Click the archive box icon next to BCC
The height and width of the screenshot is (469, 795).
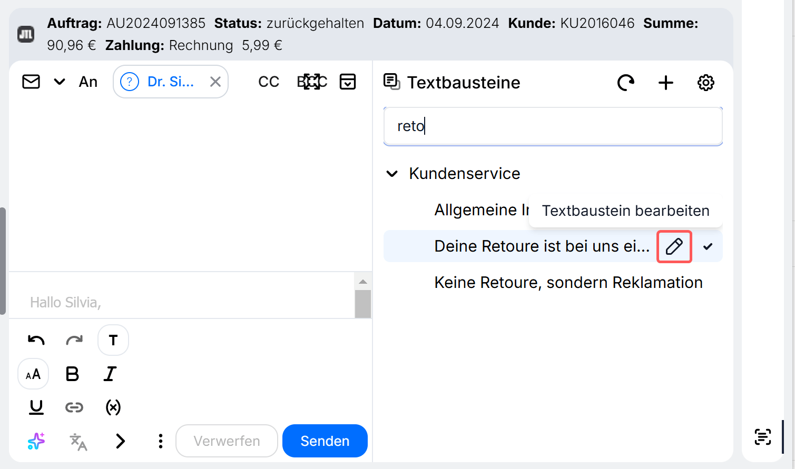(348, 82)
